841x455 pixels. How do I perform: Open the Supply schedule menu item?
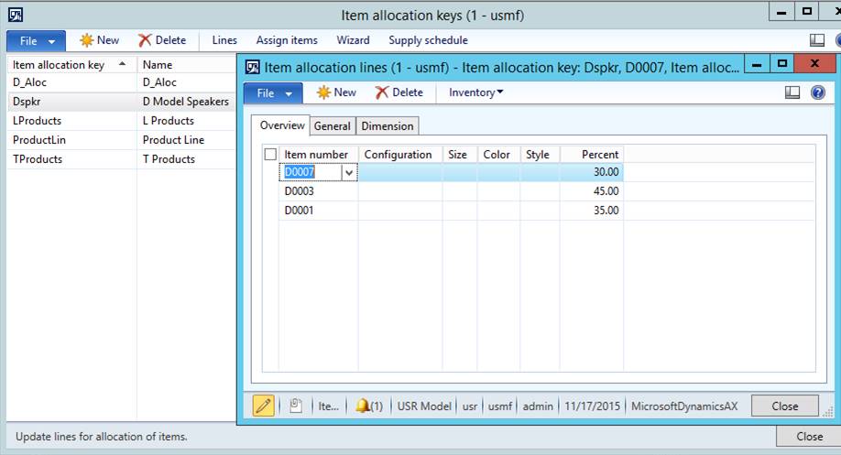428,40
